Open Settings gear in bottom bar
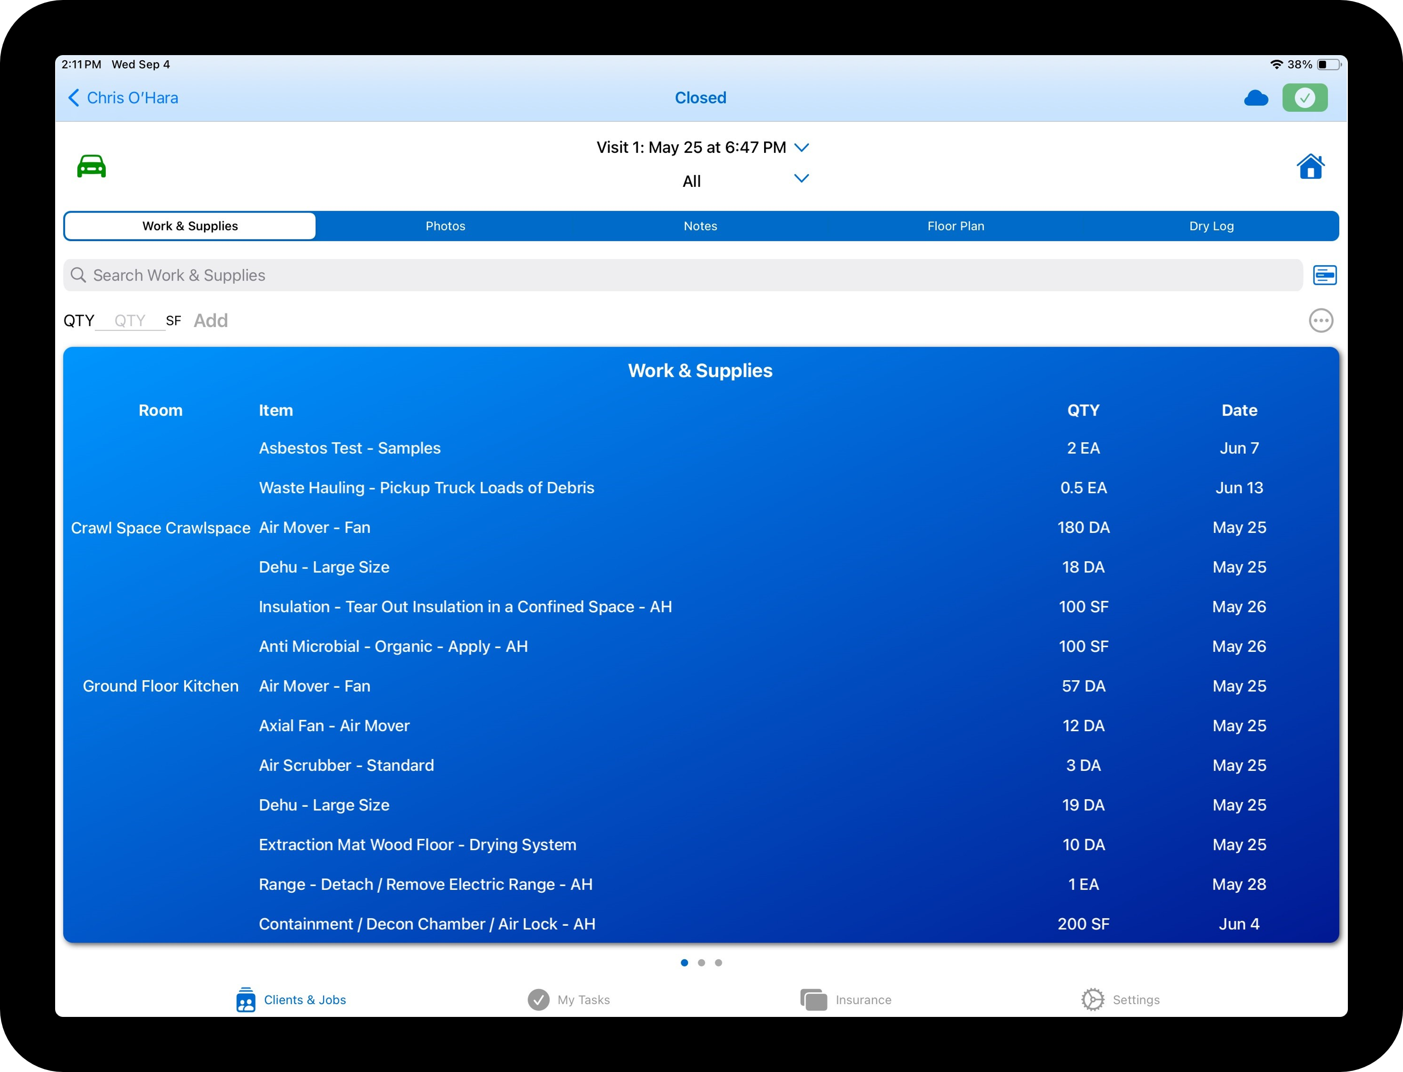Viewport: 1403px width, 1072px height. (x=1120, y=1000)
